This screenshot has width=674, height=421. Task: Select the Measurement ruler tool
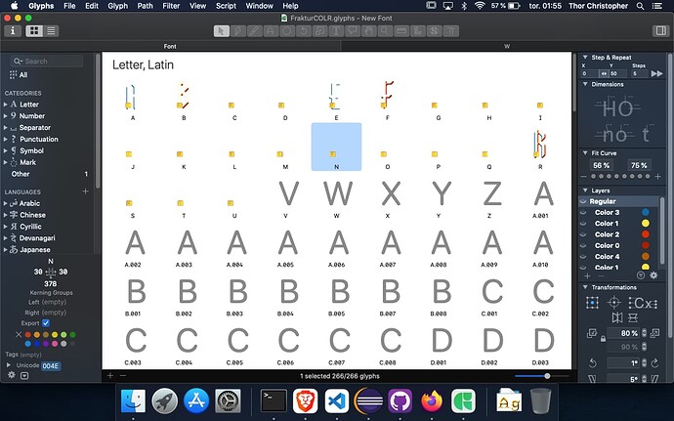pyautogui.click(x=401, y=31)
